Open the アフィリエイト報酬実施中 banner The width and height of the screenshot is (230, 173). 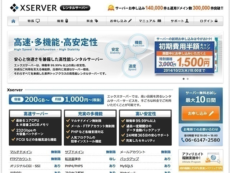[201, 160]
